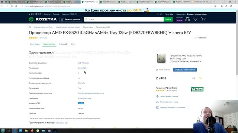The height and width of the screenshot is (133, 238).
Task: Click the 3500 МГц frequency value link
Action: 81,83
